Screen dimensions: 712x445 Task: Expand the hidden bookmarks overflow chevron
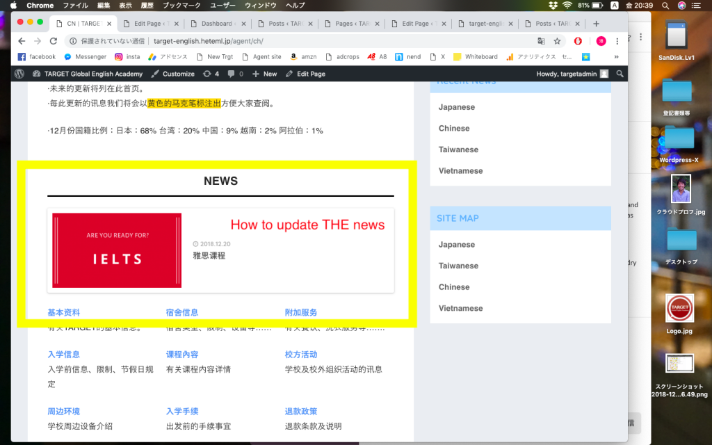[x=616, y=57]
